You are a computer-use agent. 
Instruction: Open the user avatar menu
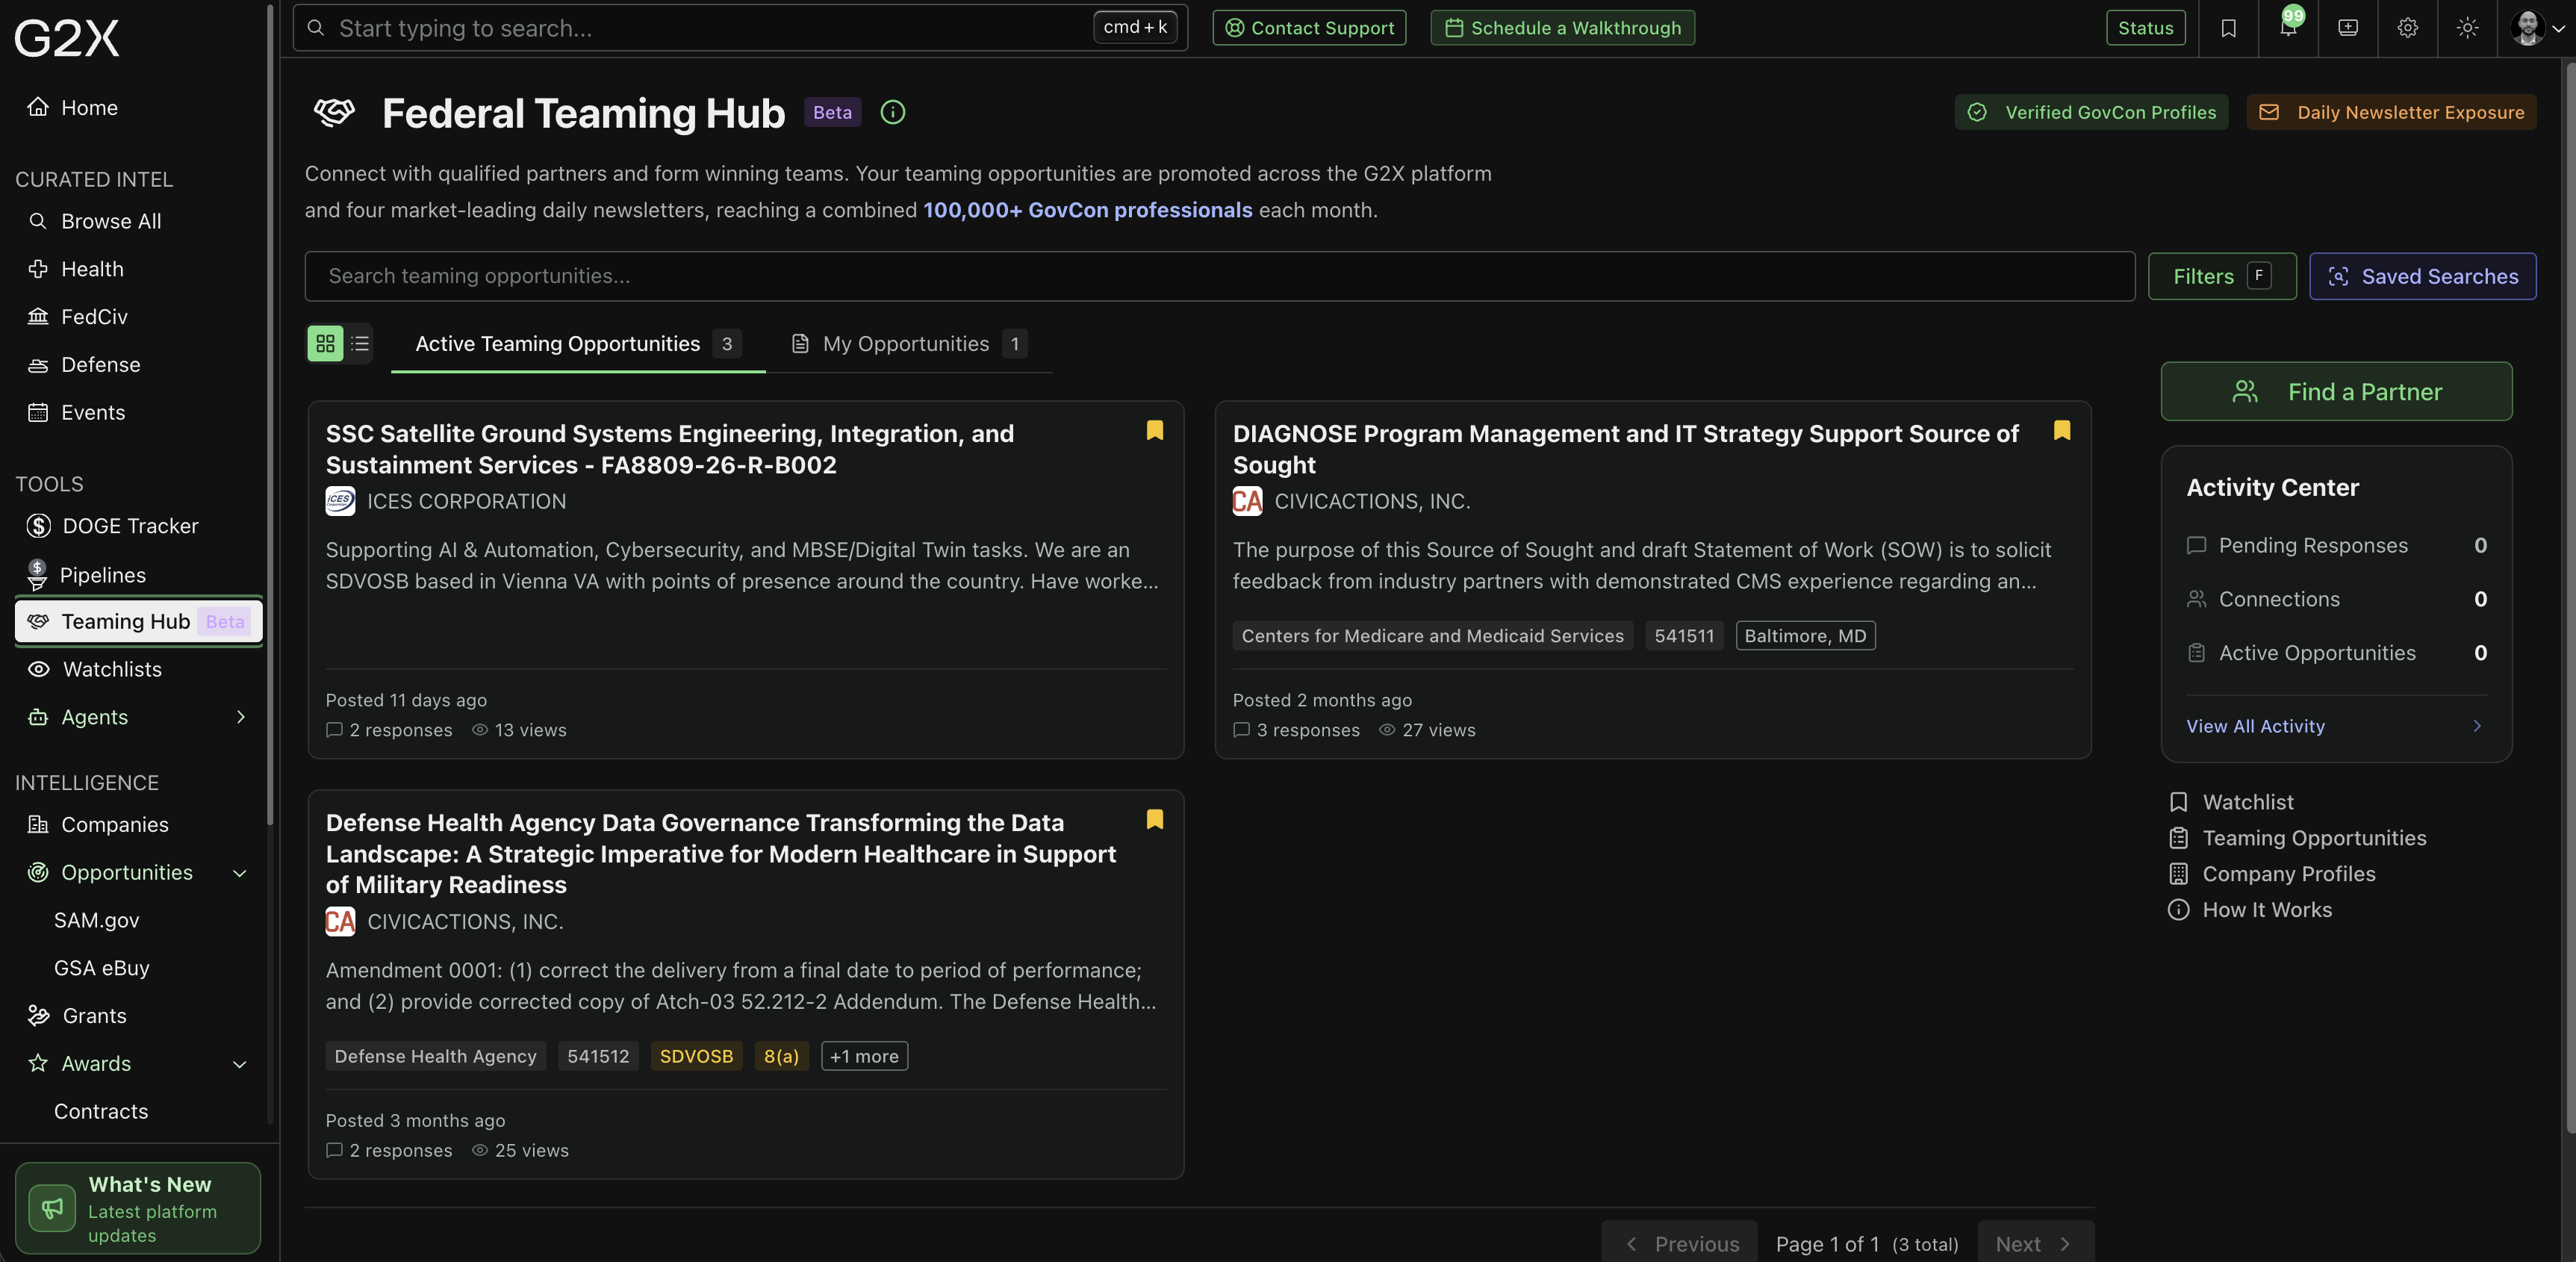pos(2537,28)
